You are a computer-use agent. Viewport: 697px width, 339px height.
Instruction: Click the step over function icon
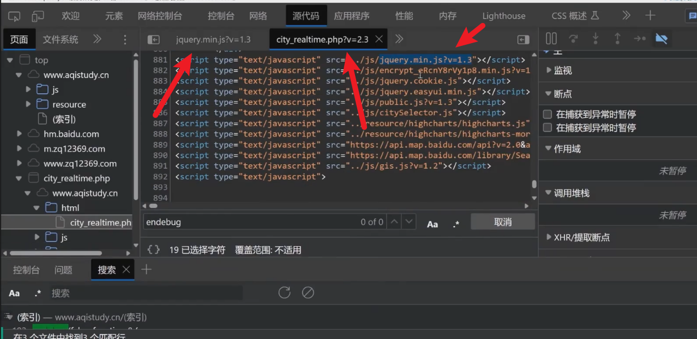[573, 39]
